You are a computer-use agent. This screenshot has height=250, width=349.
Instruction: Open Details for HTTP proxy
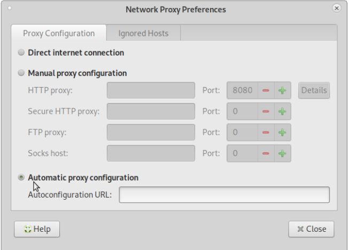tap(314, 90)
